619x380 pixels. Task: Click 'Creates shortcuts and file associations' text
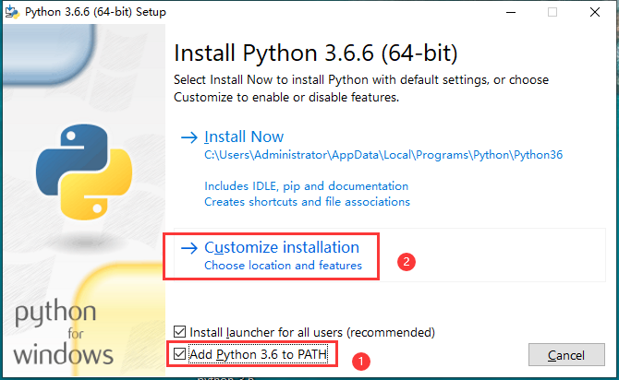click(x=307, y=202)
